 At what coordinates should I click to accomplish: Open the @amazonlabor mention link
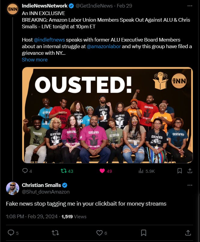click(x=104, y=46)
